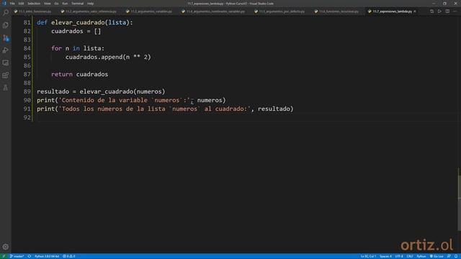Open the Run and Debug view

(x=6, y=50)
